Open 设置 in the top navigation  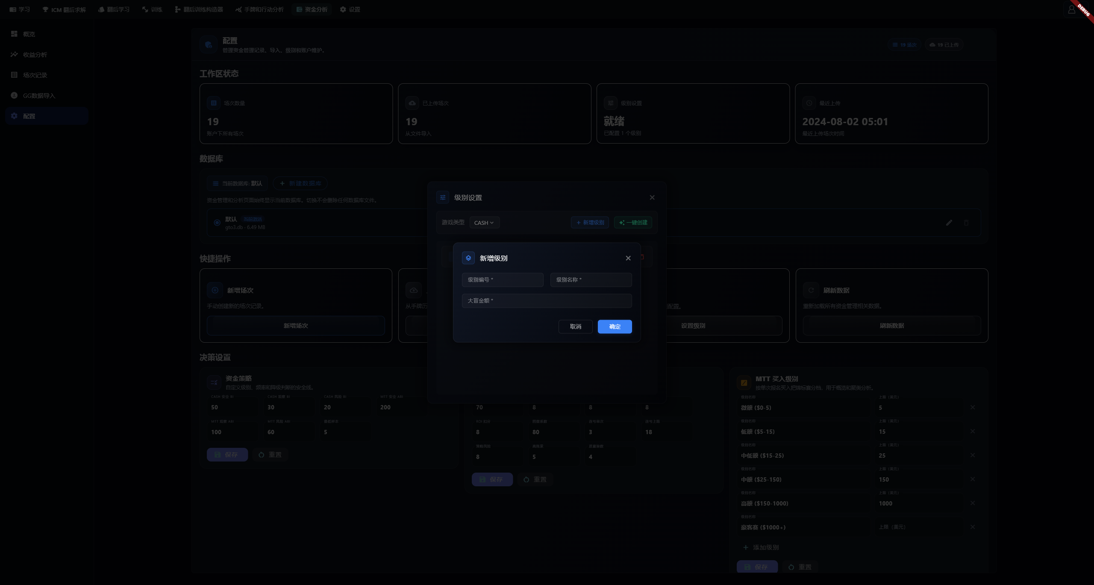(350, 9)
